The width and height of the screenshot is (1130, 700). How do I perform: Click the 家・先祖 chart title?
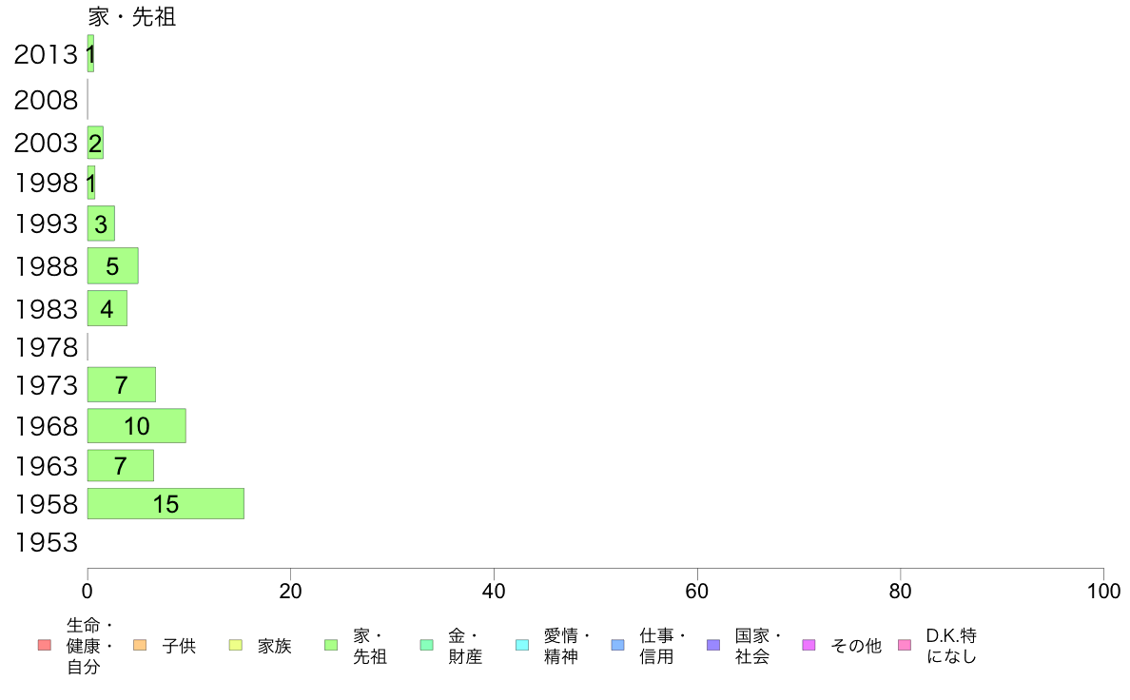coord(132,16)
